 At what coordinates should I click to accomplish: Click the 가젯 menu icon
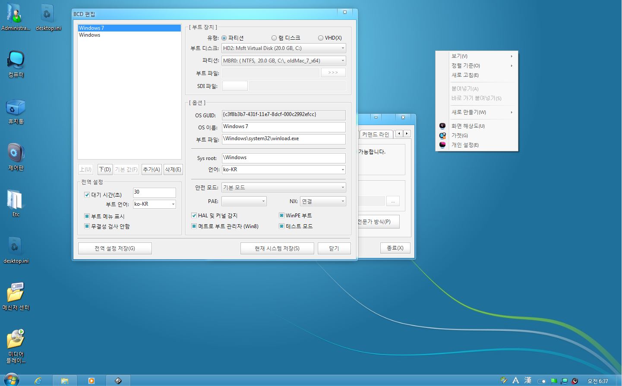(442, 135)
